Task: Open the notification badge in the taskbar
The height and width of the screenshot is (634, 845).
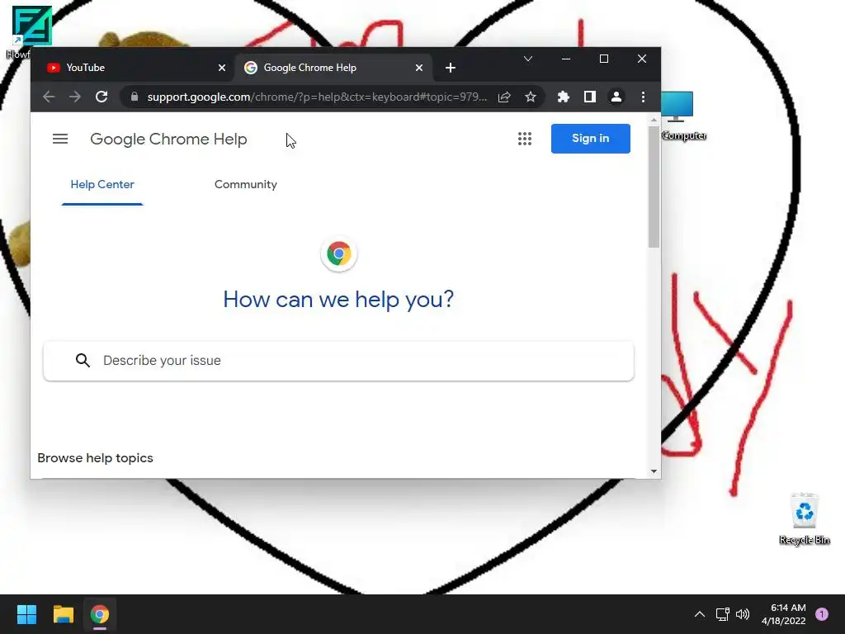Action: pos(822,614)
